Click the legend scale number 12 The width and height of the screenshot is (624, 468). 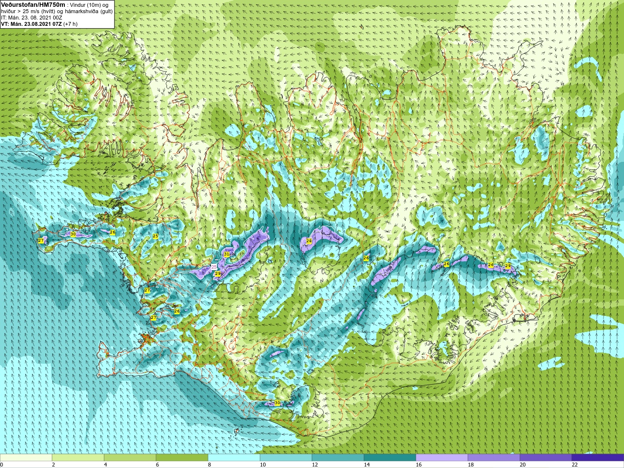(x=315, y=465)
